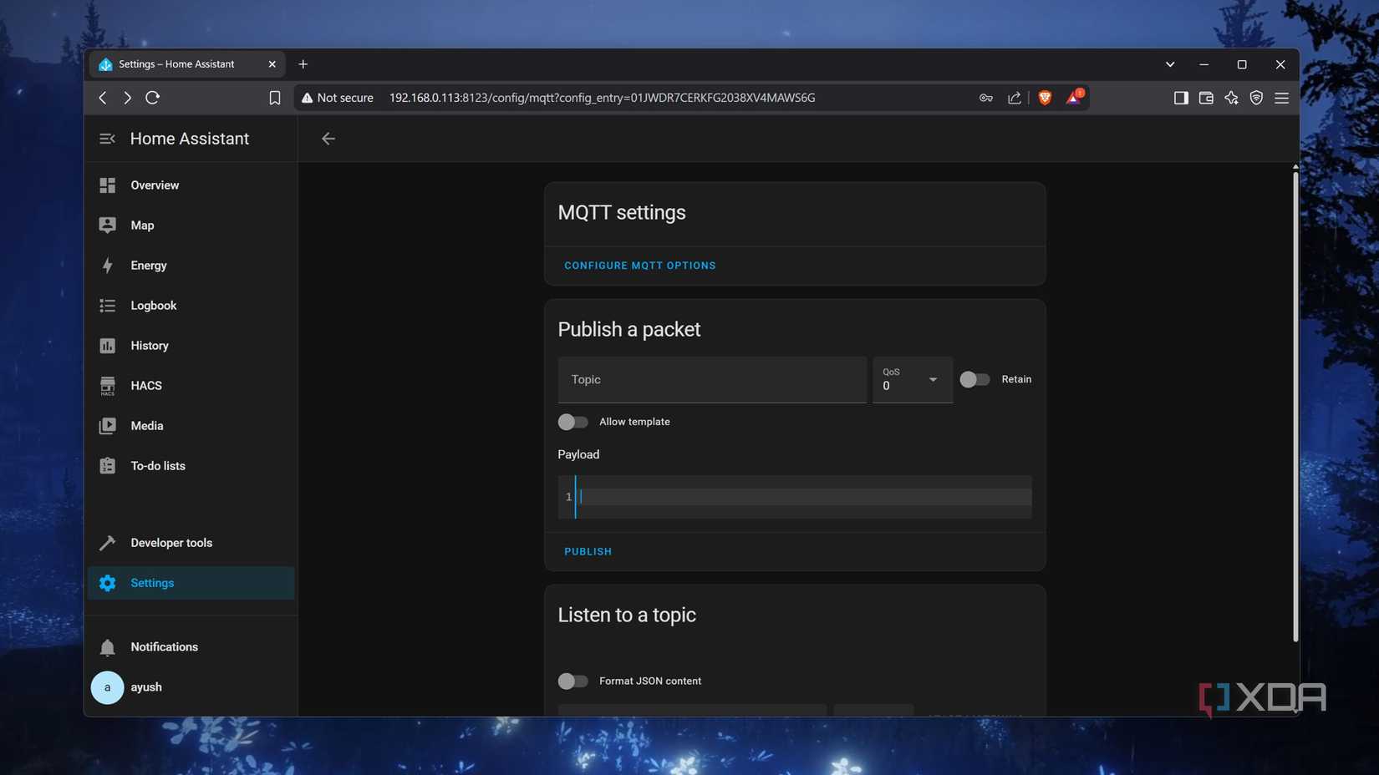
Task: Click the Notifications bell icon
Action: [107, 647]
